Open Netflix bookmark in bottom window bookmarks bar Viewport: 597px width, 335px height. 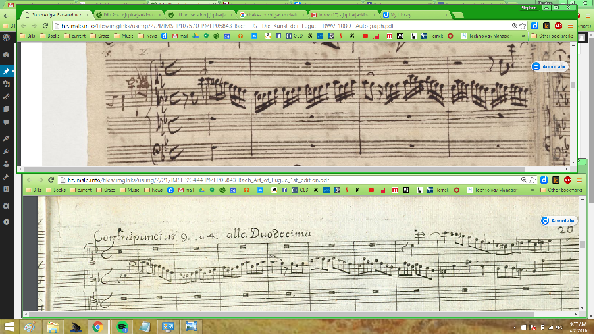347,190
